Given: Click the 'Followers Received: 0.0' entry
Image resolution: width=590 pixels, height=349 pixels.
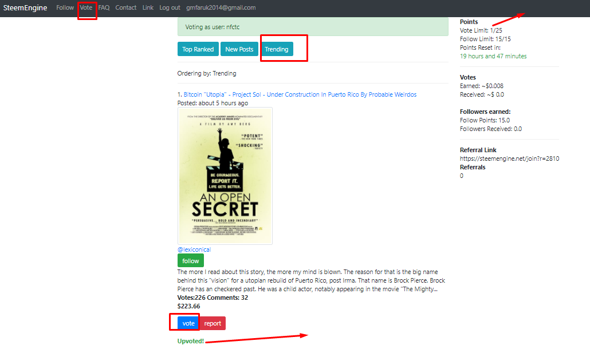Looking at the screenshot, I should pyautogui.click(x=491, y=129).
